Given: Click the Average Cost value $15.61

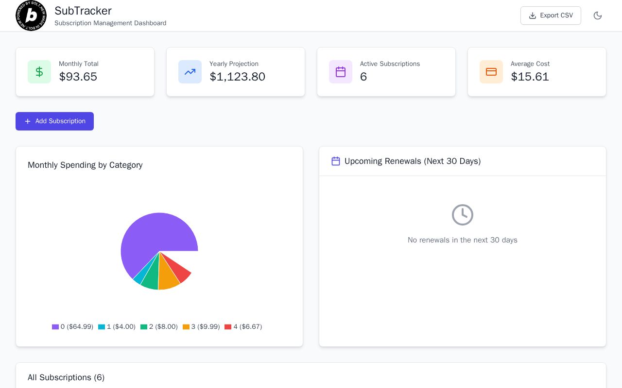Looking at the screenshot, I should coord(530,77).
